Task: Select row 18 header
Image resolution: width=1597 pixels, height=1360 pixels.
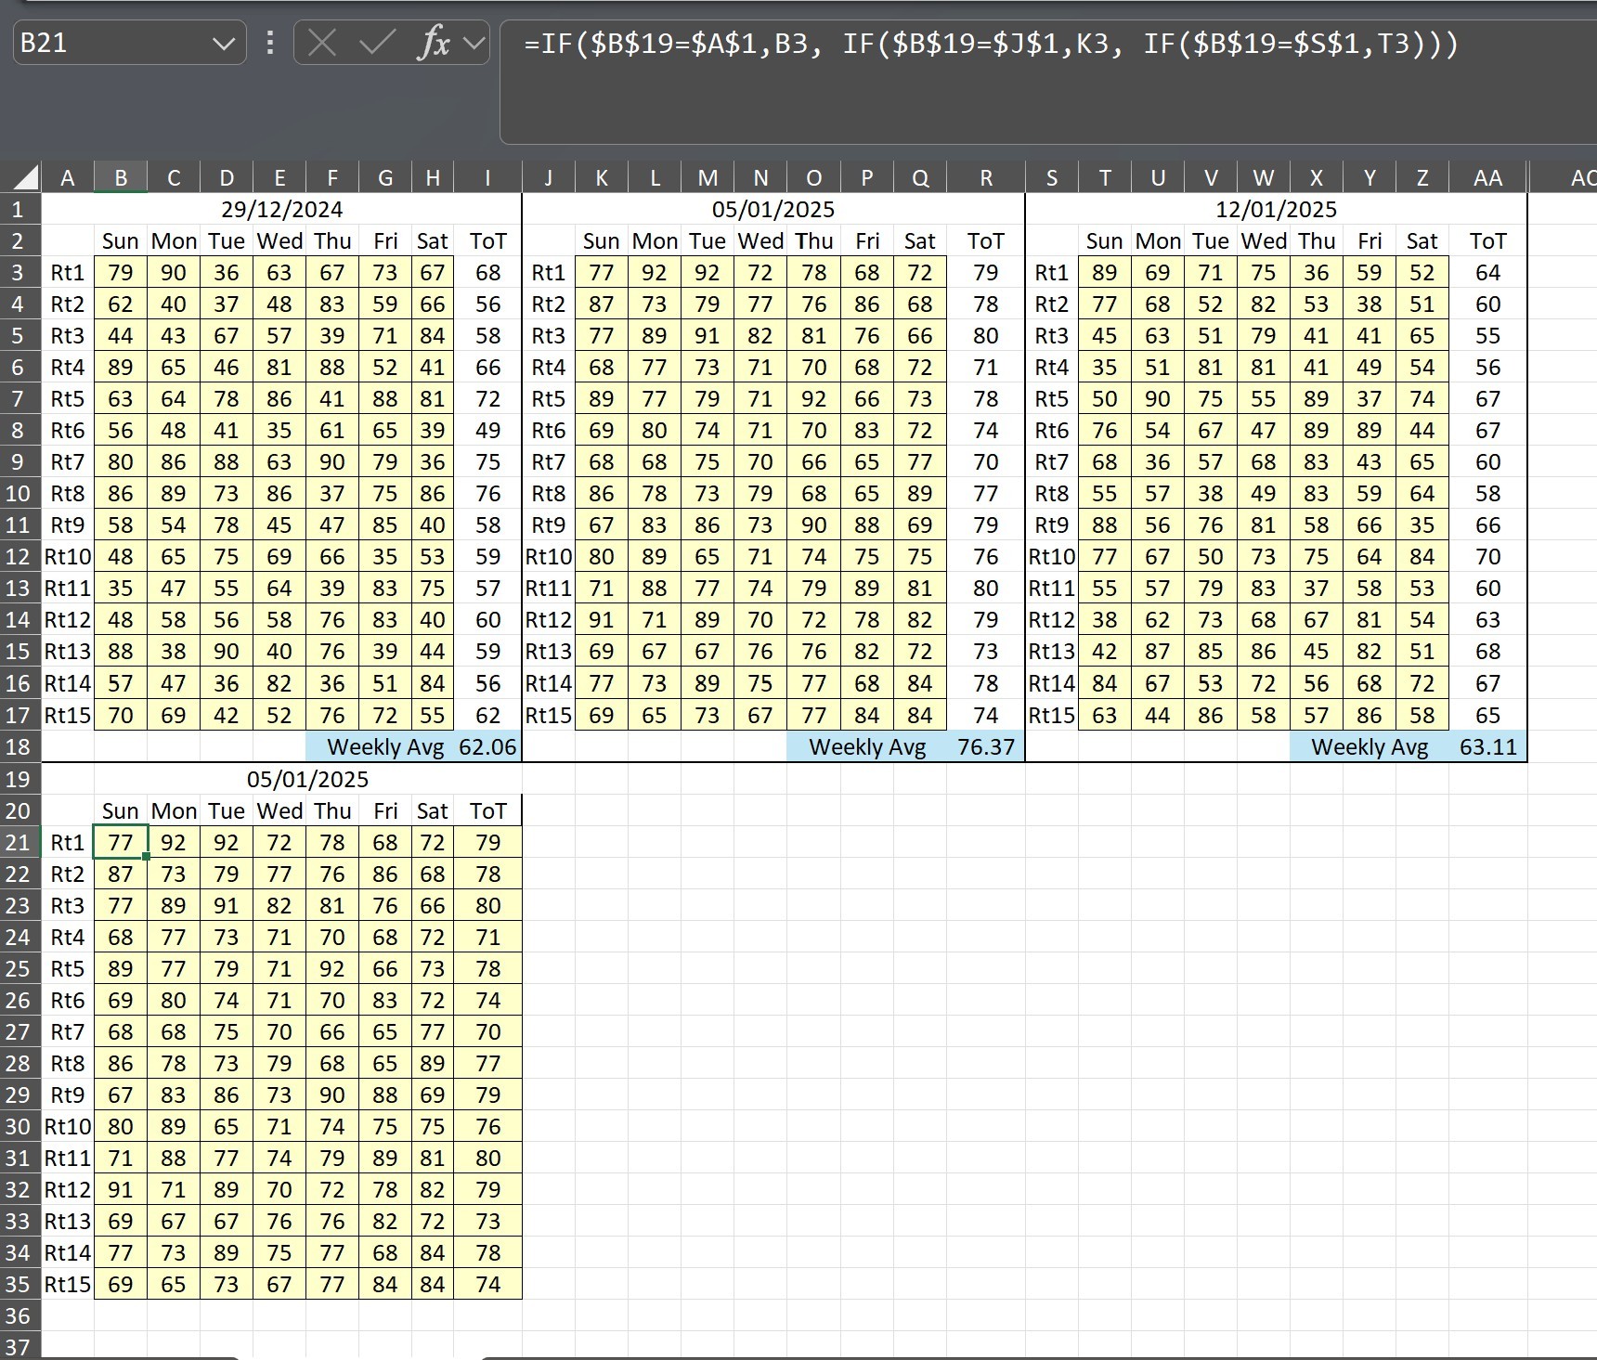Action: tap(19, 746)
